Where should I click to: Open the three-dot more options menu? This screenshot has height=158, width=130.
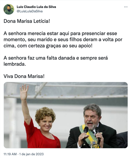126,7
